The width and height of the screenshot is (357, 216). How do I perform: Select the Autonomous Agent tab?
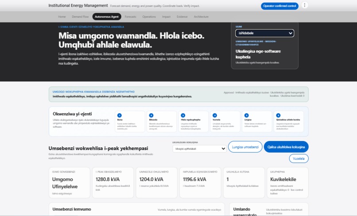tap(107, 17)
